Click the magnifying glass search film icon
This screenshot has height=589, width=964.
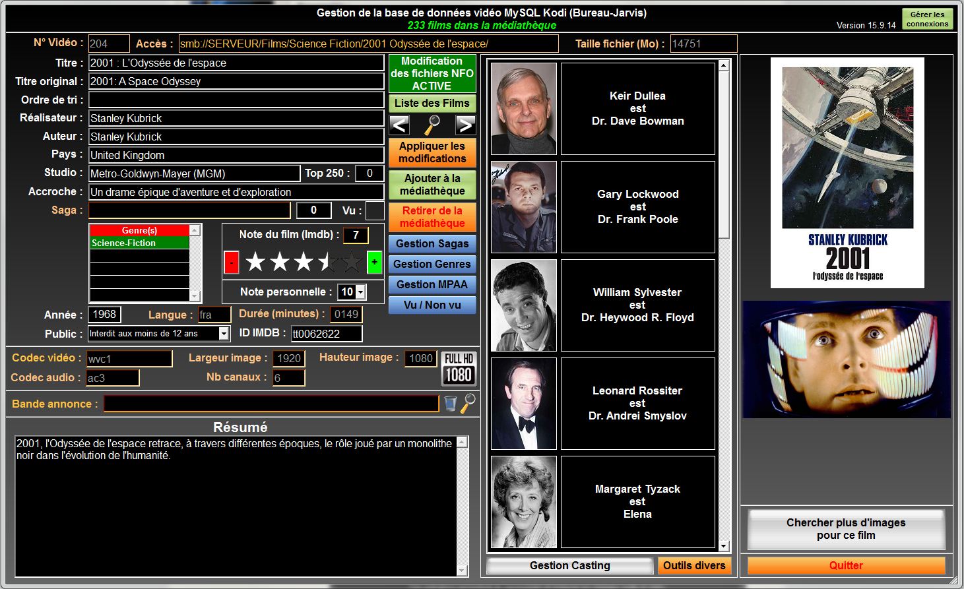(432, 125)
